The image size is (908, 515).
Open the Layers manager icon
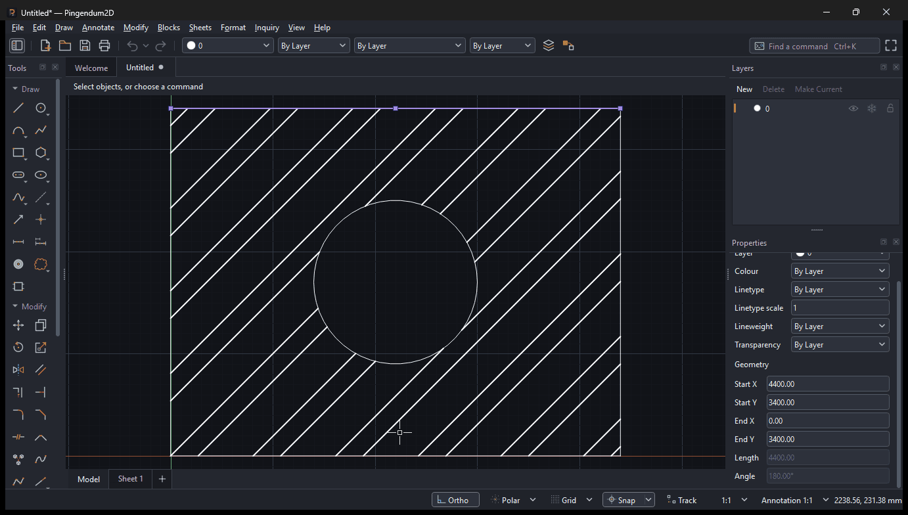coord(549,45)
